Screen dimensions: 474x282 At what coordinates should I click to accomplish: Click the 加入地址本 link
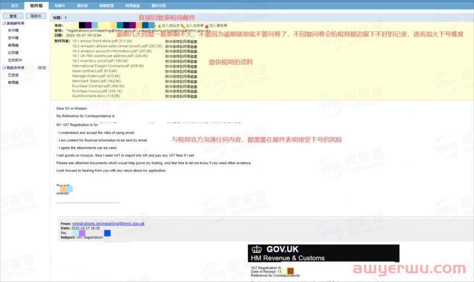171,26
